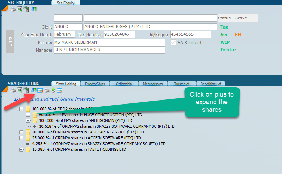Click the print icon in the Sec Enquiry toolbar
This screenshot has width=282, height=174.
tap(13, 9)
